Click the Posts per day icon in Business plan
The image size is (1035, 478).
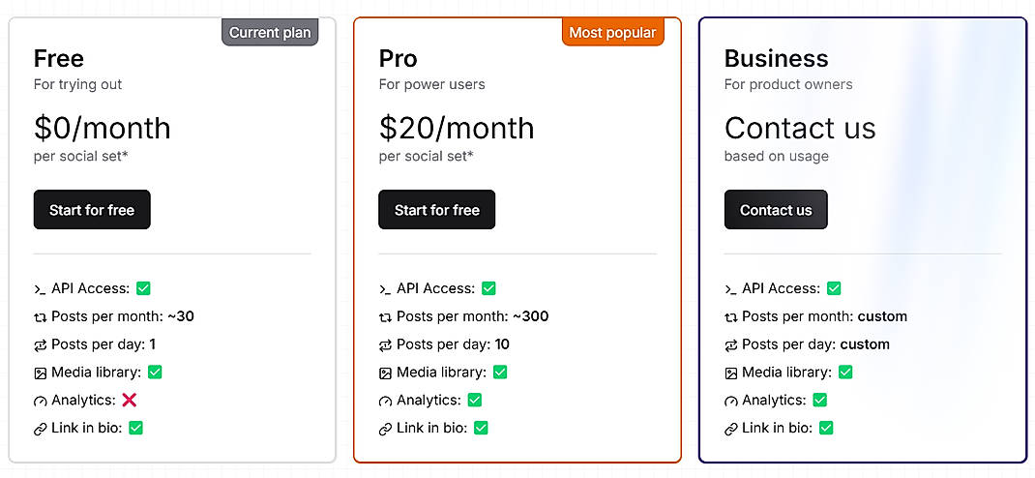[730, 345]
